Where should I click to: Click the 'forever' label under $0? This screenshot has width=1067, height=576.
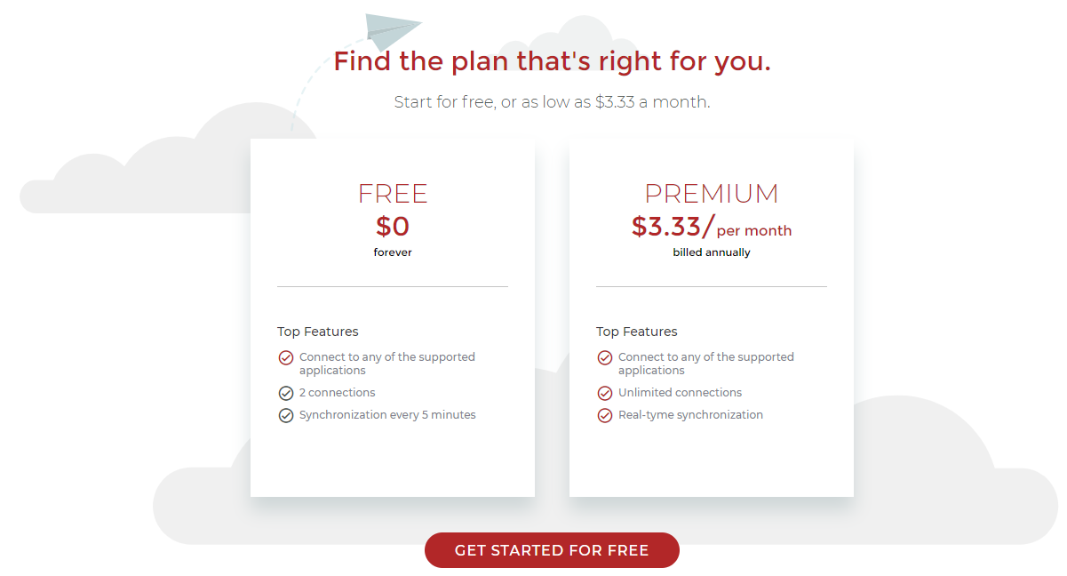393,252
